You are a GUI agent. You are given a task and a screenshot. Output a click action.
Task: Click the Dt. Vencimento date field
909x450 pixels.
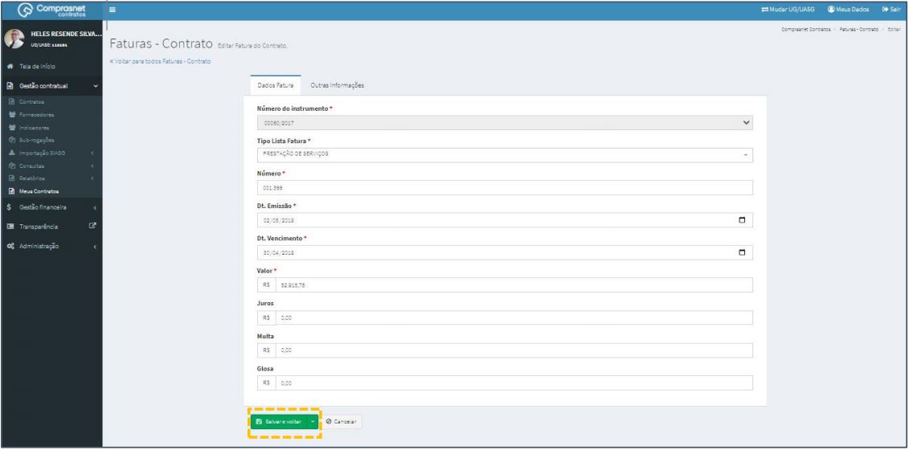[x=505, y=253]
